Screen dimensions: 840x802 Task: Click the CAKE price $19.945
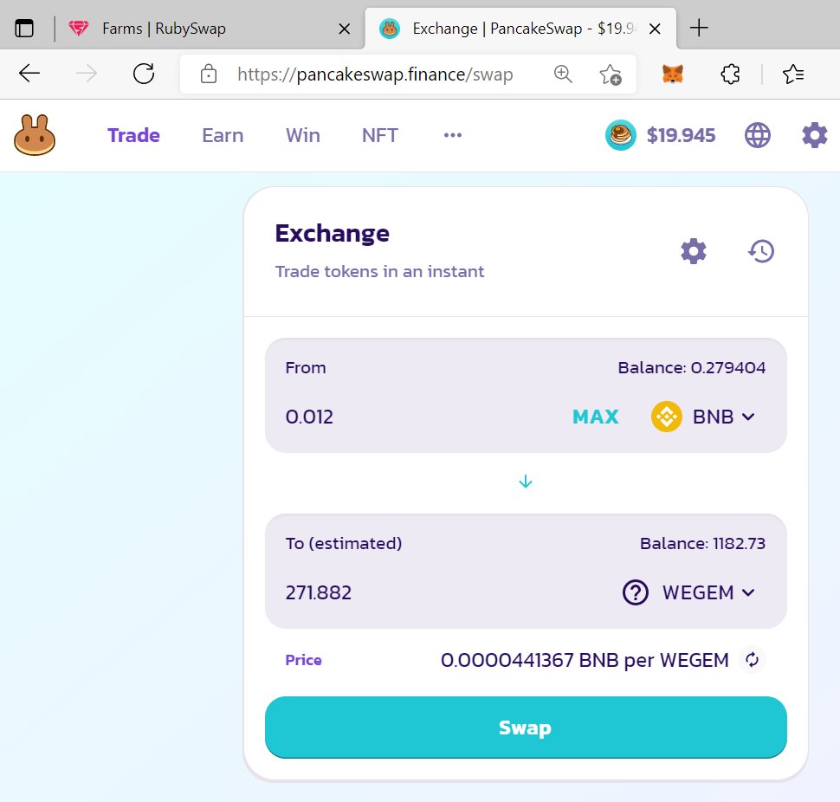click(x=681, y=135)
